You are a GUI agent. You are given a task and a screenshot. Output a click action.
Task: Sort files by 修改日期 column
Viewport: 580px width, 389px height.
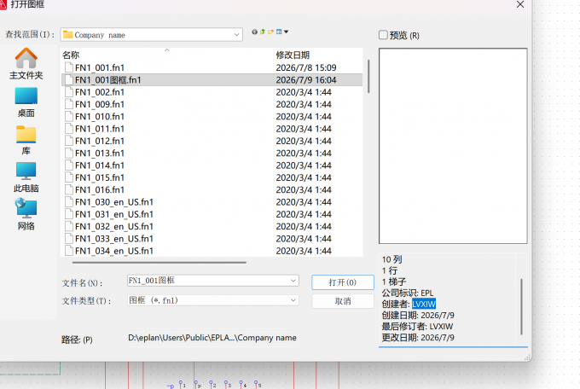[x=293, y=55]
